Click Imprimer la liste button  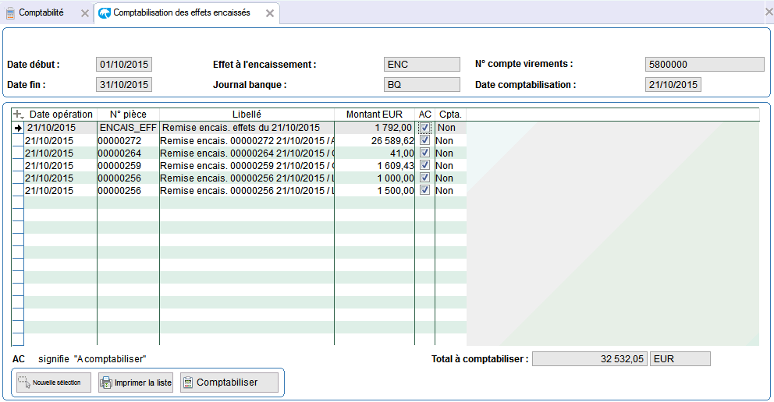coord(136,383)
